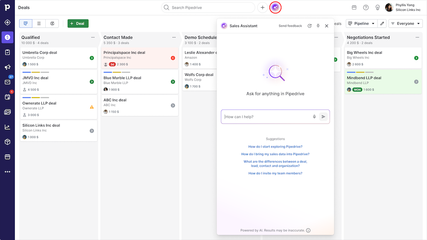
Task: Open the Qualified column options menu
Action: tap(93, 38)
